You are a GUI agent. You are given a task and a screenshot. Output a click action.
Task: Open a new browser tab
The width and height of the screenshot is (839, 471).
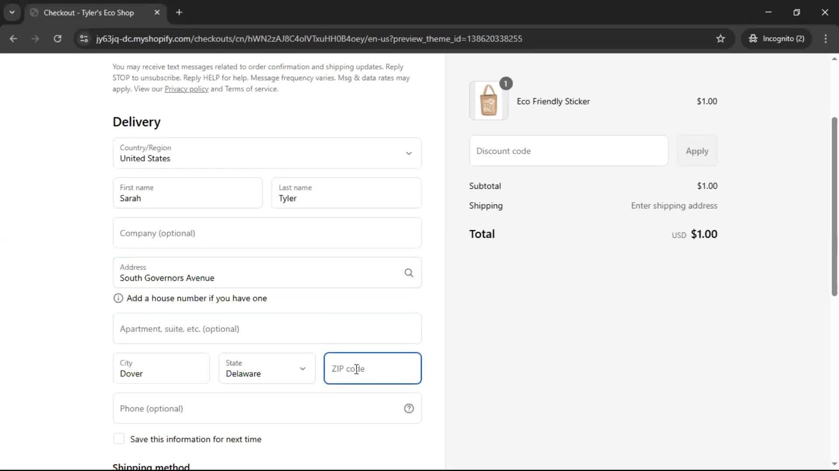(179, 12)
